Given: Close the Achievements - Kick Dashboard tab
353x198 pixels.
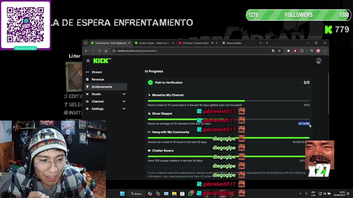Looking at the screenshot, I should (129, 43).
